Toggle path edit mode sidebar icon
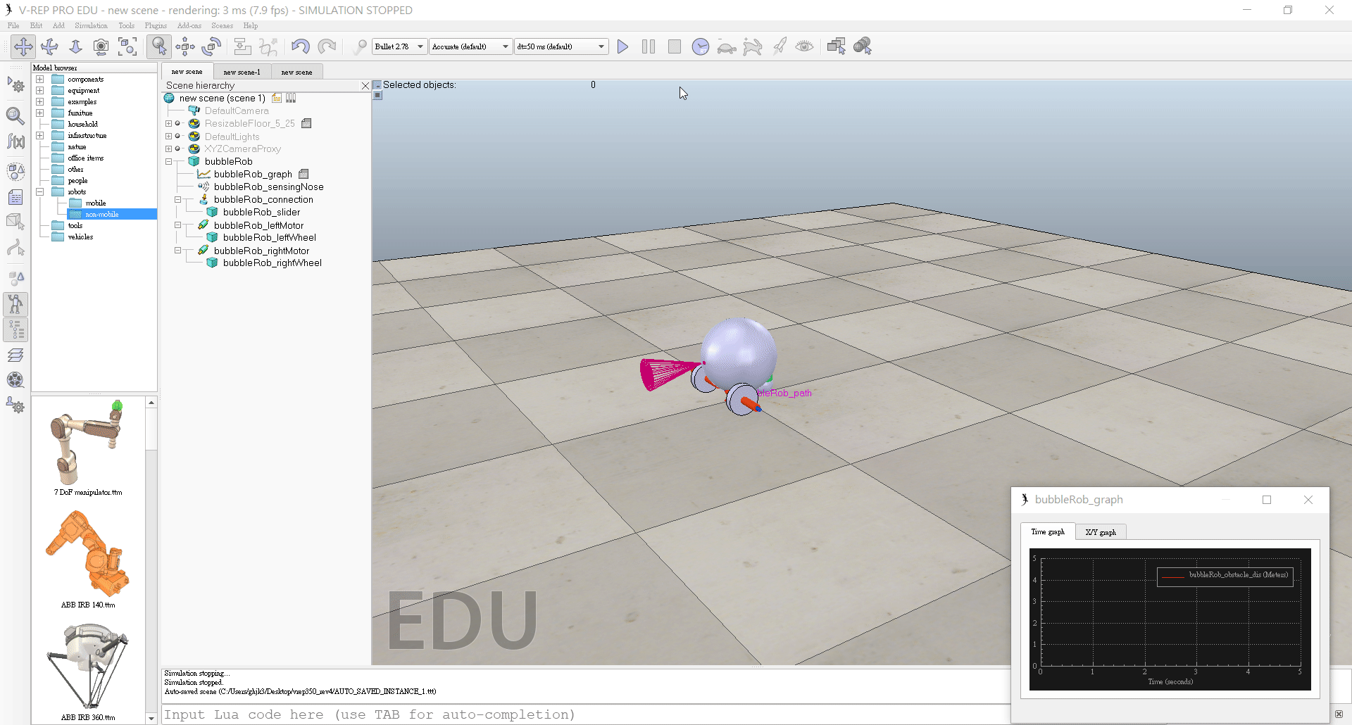The image size is (1352, 725). pyautogui.click(x=15, y=248)
